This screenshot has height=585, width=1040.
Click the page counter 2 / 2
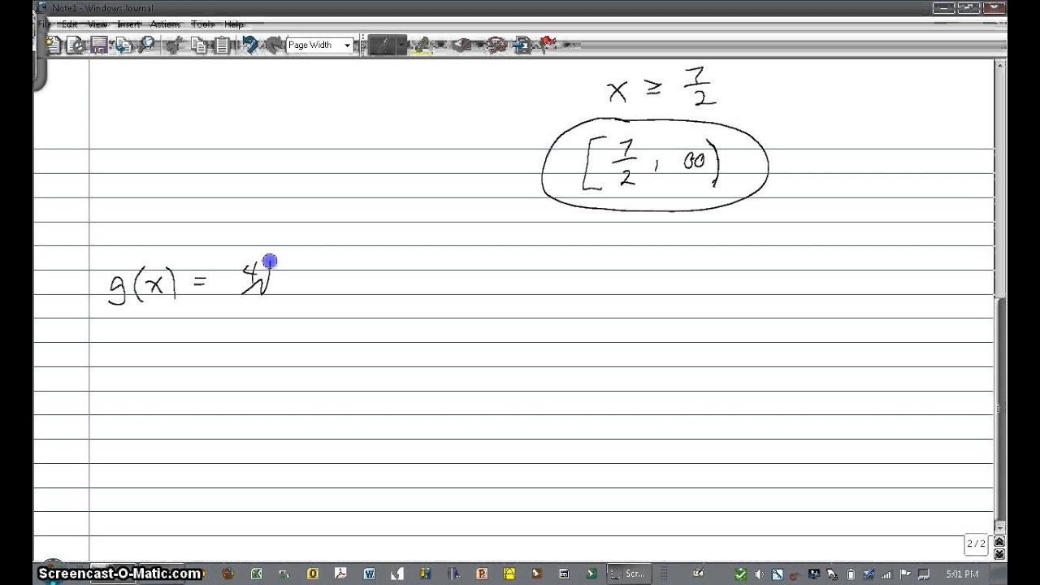[x=976, y=544]
